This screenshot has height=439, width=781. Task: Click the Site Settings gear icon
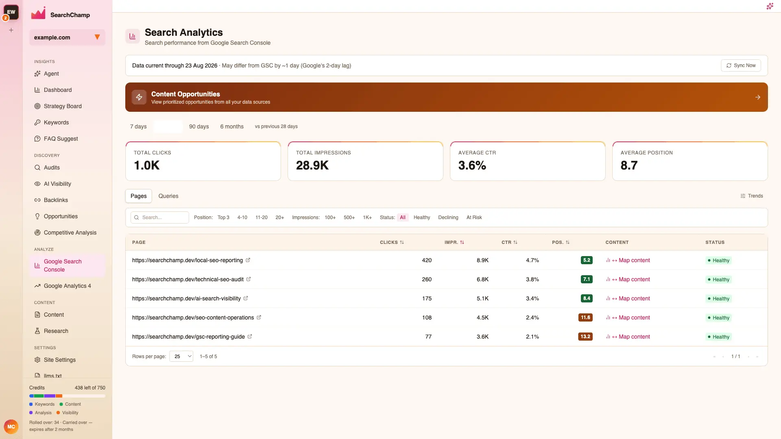click(37, 360)
